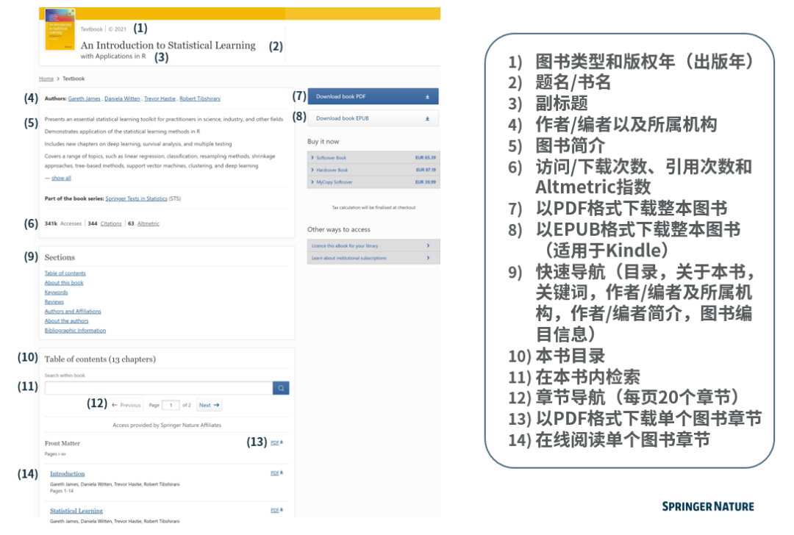The image size is (794, 535).
Task: View the Citations metric link
Action: tap(111, 223)
